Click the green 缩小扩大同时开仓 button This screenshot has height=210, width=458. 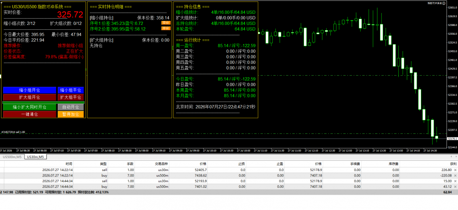click(x=29, y=107)
